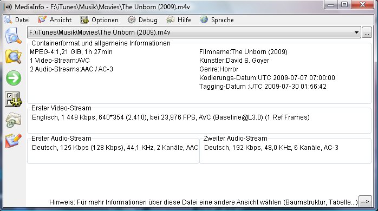Click the open file icon in the sidebar
Viewport: 378px width, 211px height.
pyautogui.click(x=14, y=35)
